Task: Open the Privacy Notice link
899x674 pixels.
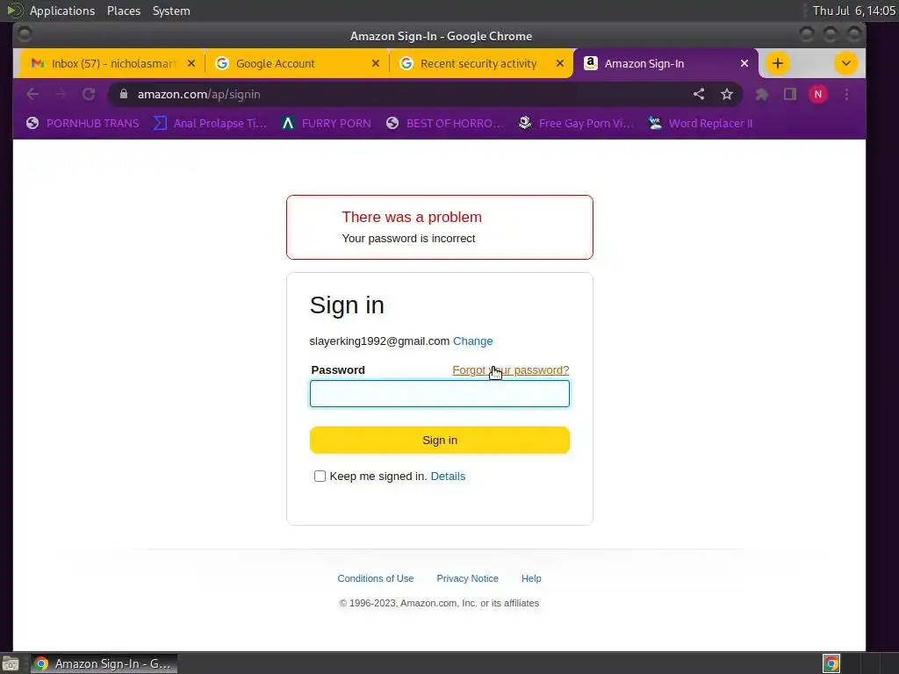Action: coord(467,578)
